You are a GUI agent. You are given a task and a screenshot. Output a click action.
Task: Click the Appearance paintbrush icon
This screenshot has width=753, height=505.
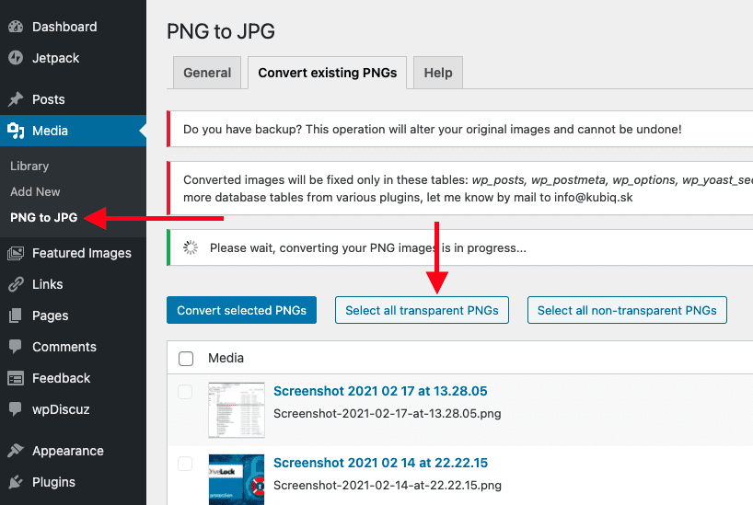pos(16,451)
